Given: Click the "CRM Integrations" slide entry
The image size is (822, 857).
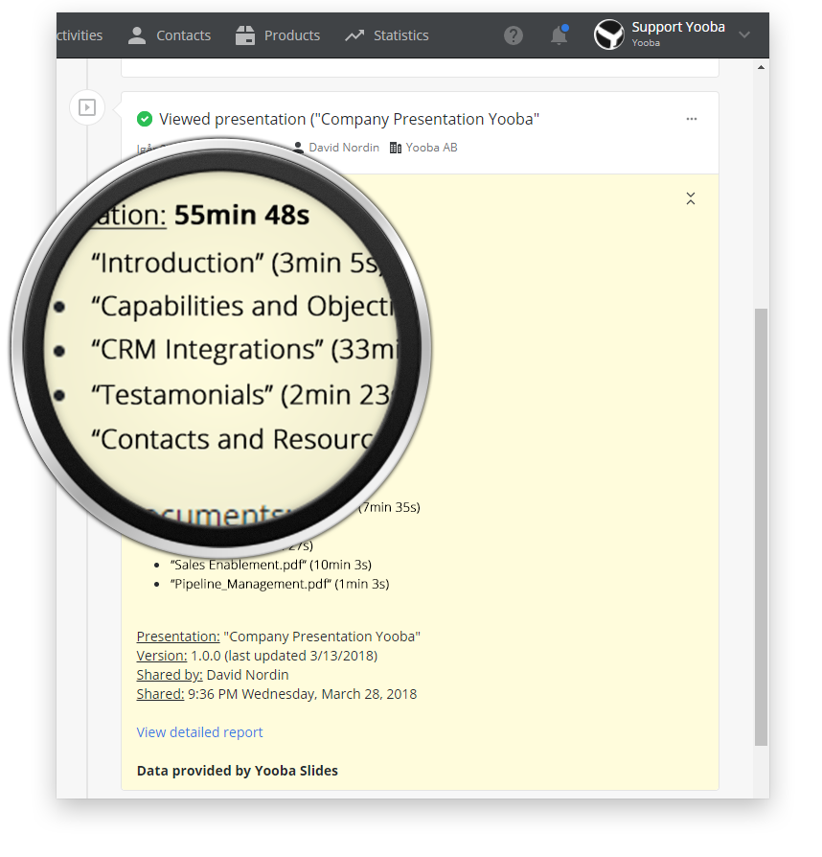Looking at the screenshot, I should tap(246, 349).
